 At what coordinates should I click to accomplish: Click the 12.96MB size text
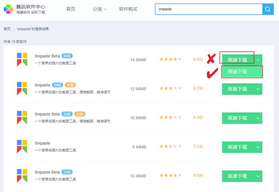(x=138, y=89)
